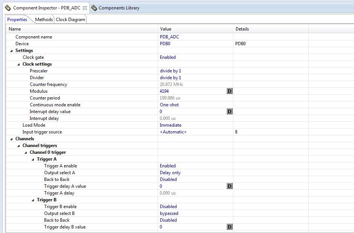Open the Clock Diagram tab
The height and width of the screenshot is (233, 354).
tap(70, 20)
